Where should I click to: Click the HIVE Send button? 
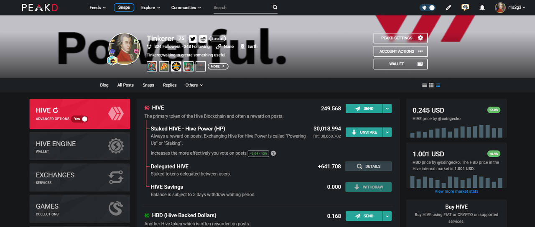[x=364, y=108]
